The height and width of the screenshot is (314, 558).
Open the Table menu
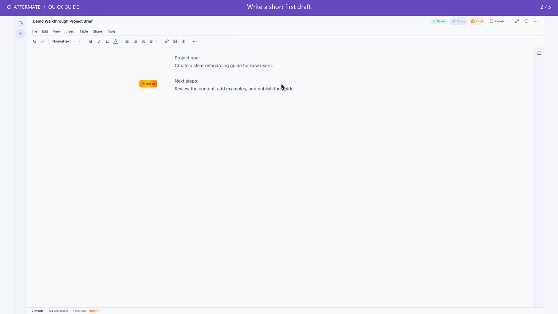[x=84, y=31]
